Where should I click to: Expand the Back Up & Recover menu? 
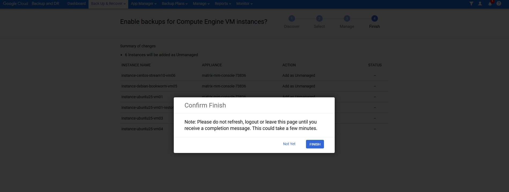[x=108, y=4]
